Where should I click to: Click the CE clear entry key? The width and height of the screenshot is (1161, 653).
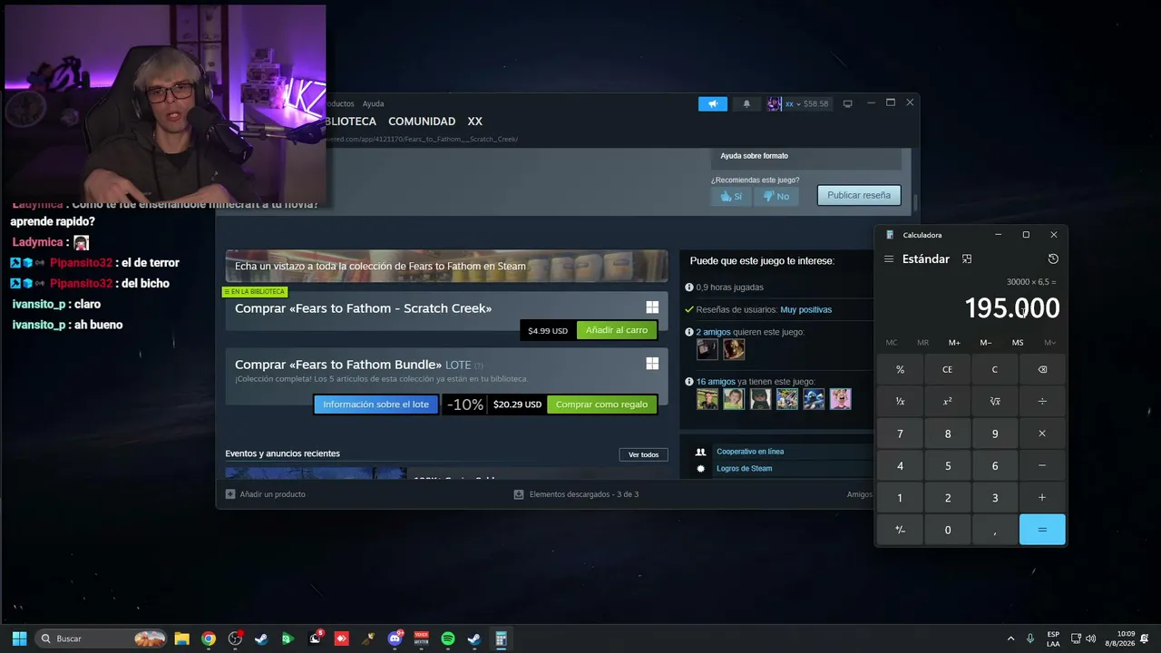pos(947,370)
